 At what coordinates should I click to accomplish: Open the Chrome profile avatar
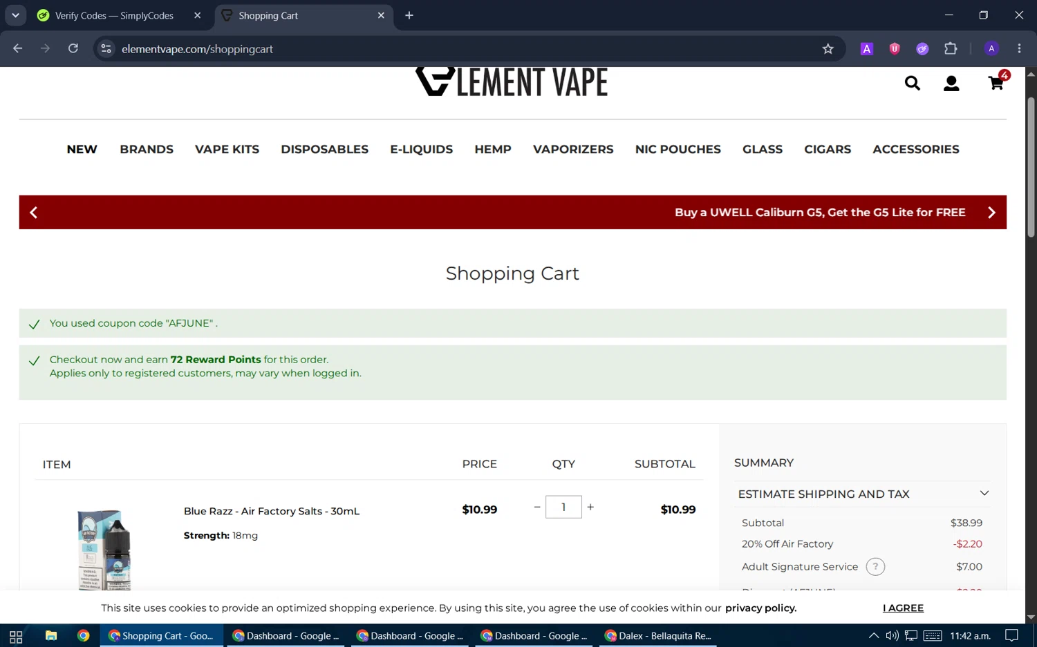tap(991, 48)
